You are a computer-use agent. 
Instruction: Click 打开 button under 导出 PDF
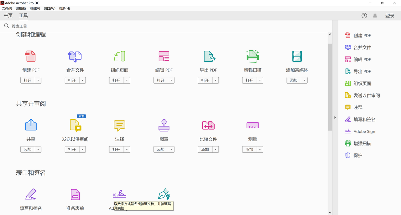coord(205,80)
